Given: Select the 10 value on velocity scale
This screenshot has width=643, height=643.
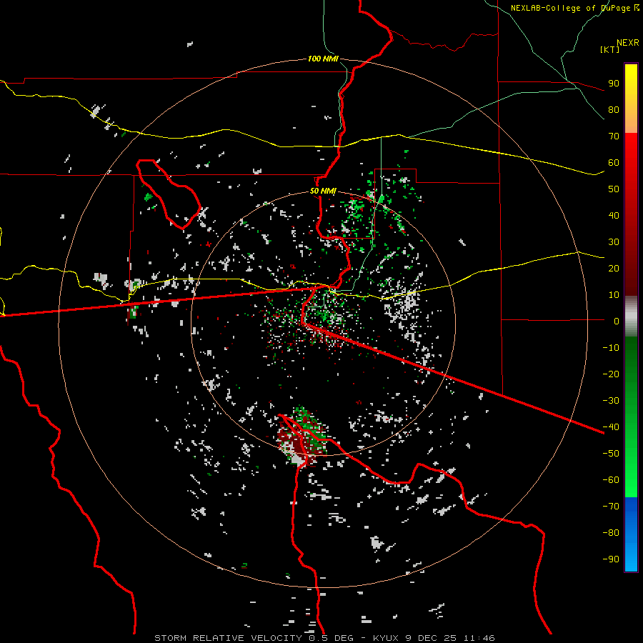Looking at the screenshot, I should 614,295.
